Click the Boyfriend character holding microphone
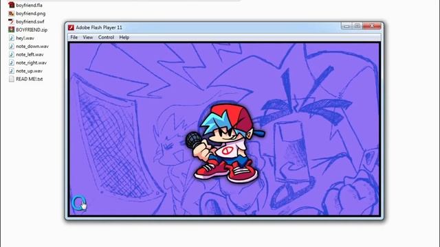The height and width of the screenshot is (247, 440). pyautogui.click(x=225, y=143)
